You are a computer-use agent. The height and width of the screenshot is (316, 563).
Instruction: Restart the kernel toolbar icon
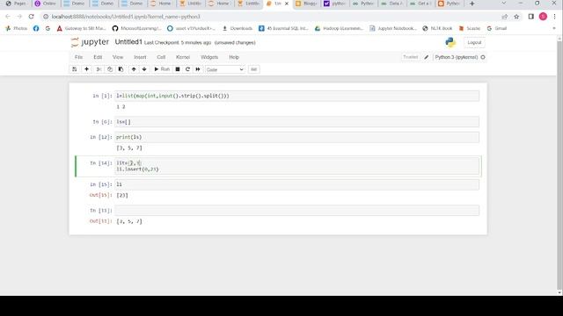click(x=187, y=69)
